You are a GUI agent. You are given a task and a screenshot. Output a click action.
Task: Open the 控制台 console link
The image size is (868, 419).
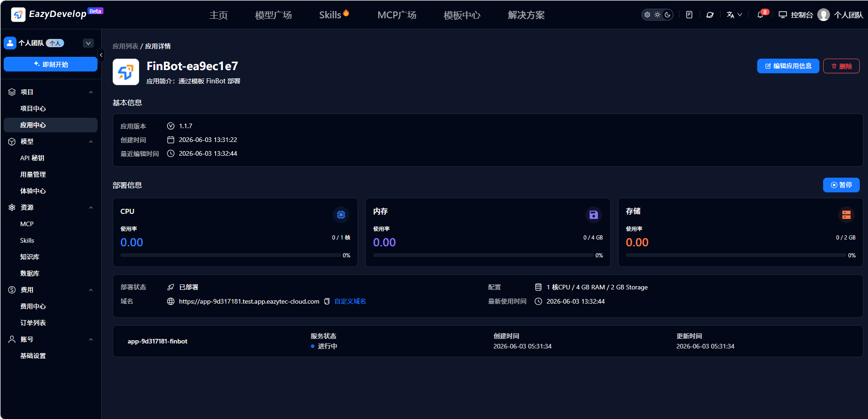[796, 15]
